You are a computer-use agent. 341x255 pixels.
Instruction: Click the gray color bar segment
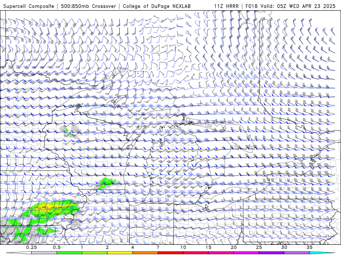44,253
